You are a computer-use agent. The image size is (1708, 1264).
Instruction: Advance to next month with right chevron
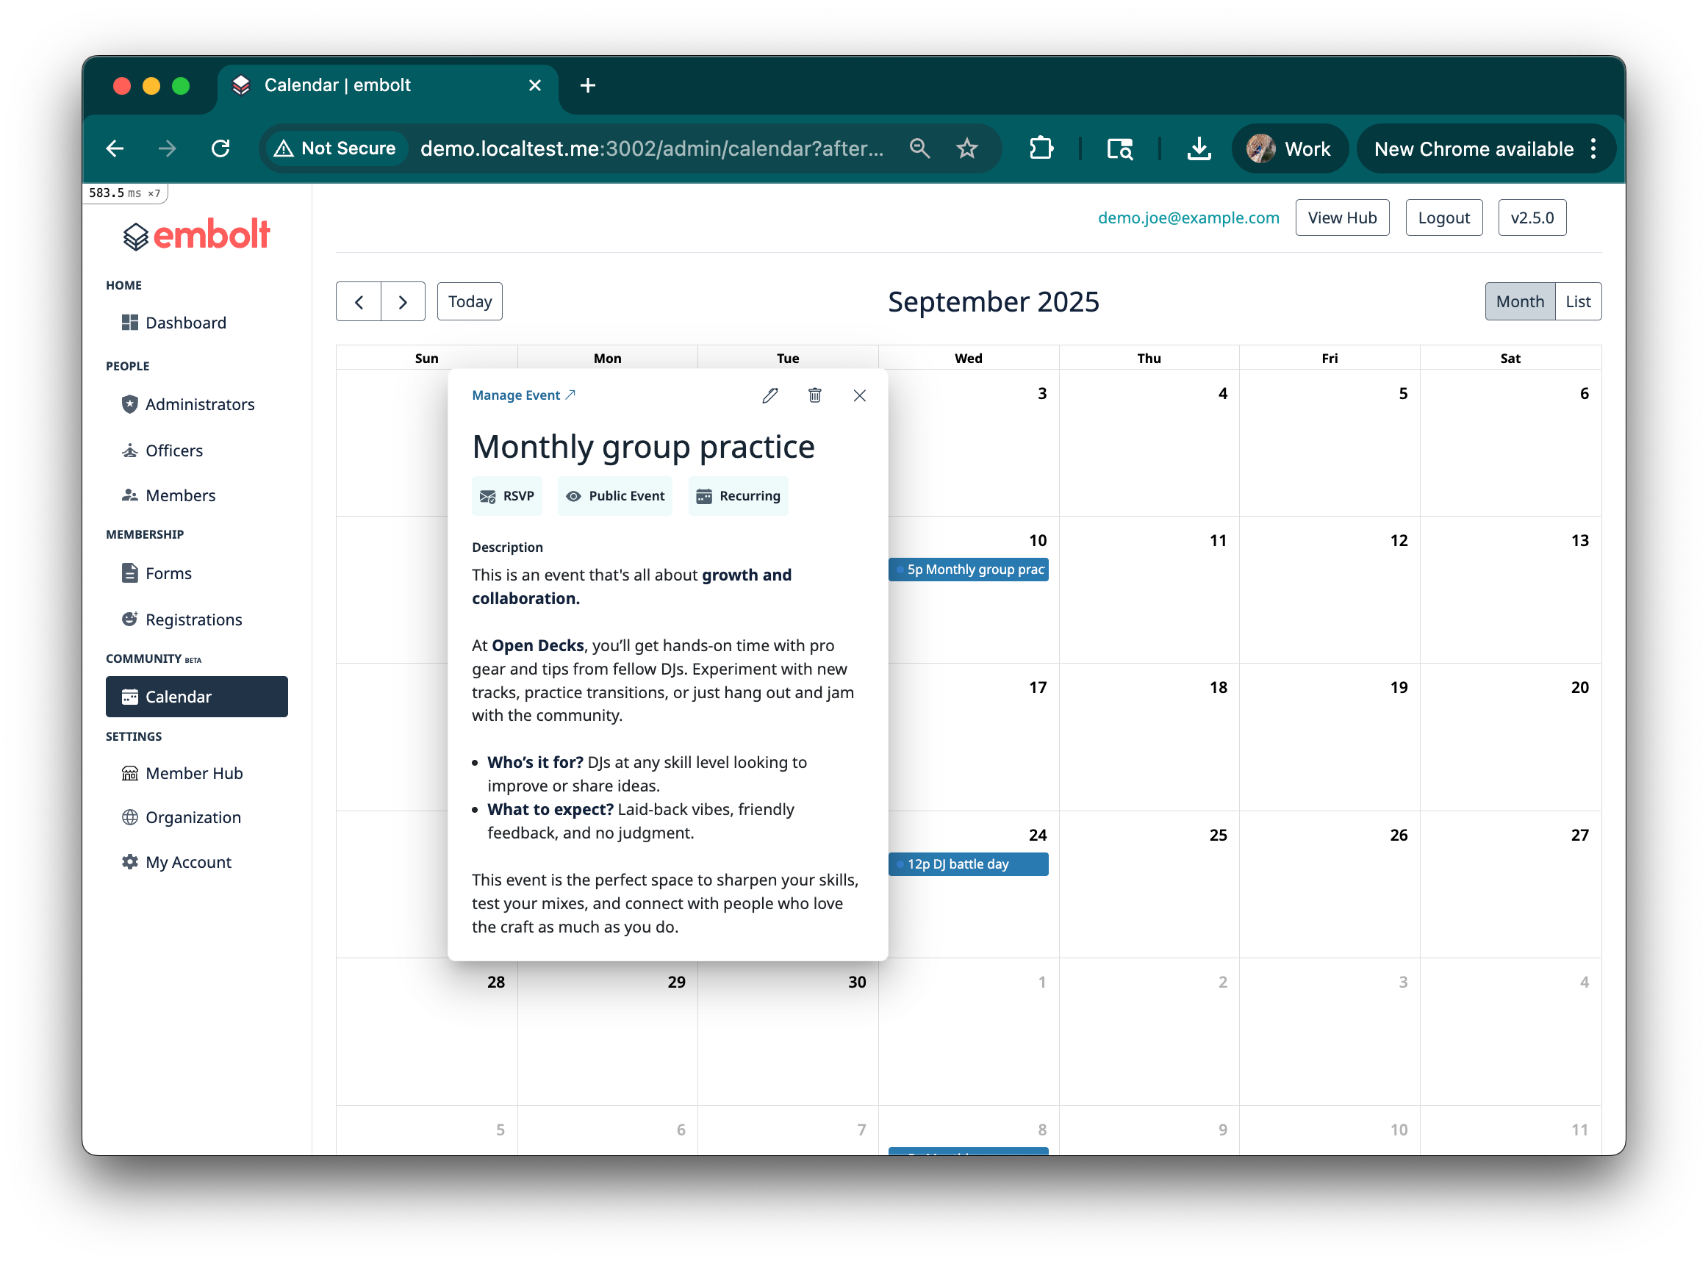403,301
